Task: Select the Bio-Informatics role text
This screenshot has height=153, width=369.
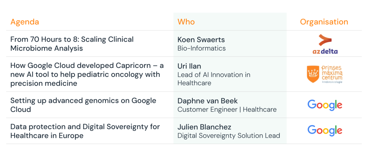Action: 202,48
